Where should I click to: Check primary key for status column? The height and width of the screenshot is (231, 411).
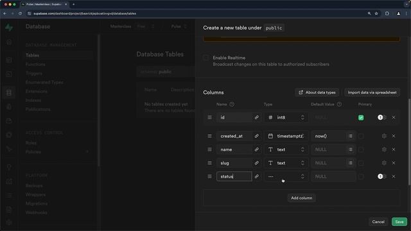pyautogui.click(x=361, y=177)
